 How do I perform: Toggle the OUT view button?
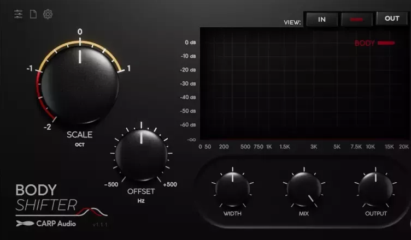[x=392, y=19]
